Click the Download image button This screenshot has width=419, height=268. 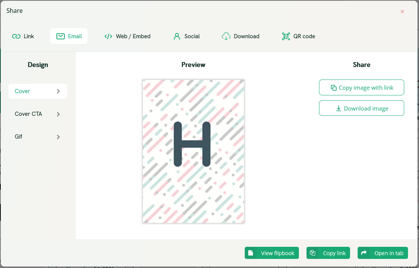pyautogui.click(x=361, y=108)
